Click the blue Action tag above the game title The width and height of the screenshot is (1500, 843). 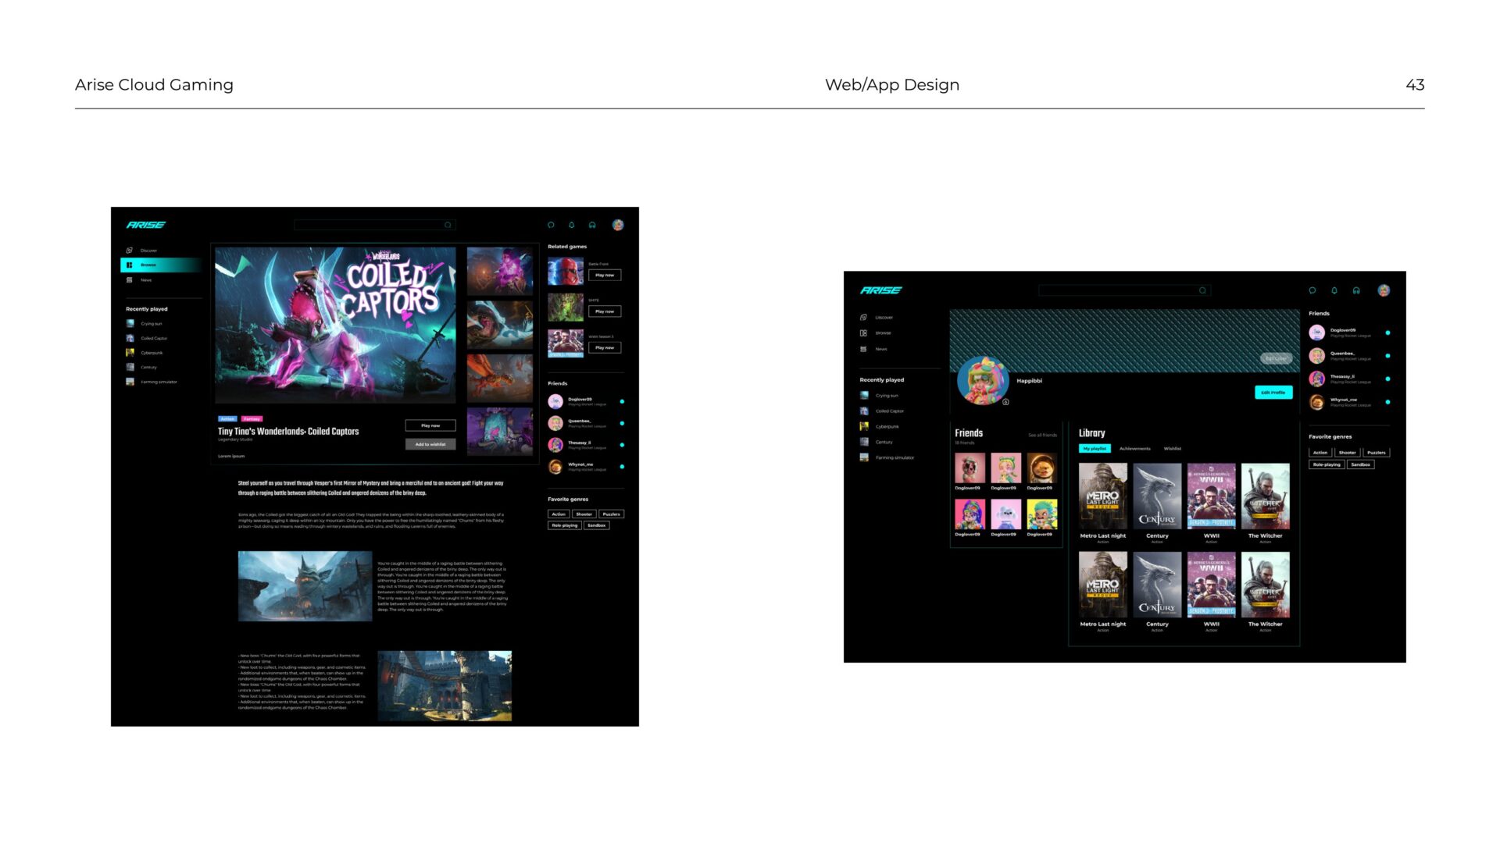227,419
